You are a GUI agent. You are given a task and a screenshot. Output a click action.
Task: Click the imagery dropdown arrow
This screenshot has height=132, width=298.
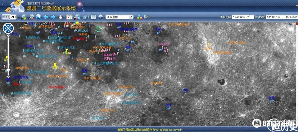(x=131, y=17)
